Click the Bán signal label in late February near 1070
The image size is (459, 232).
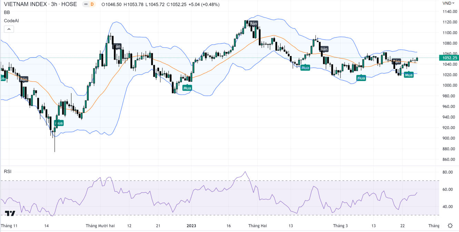coord(324,49)
